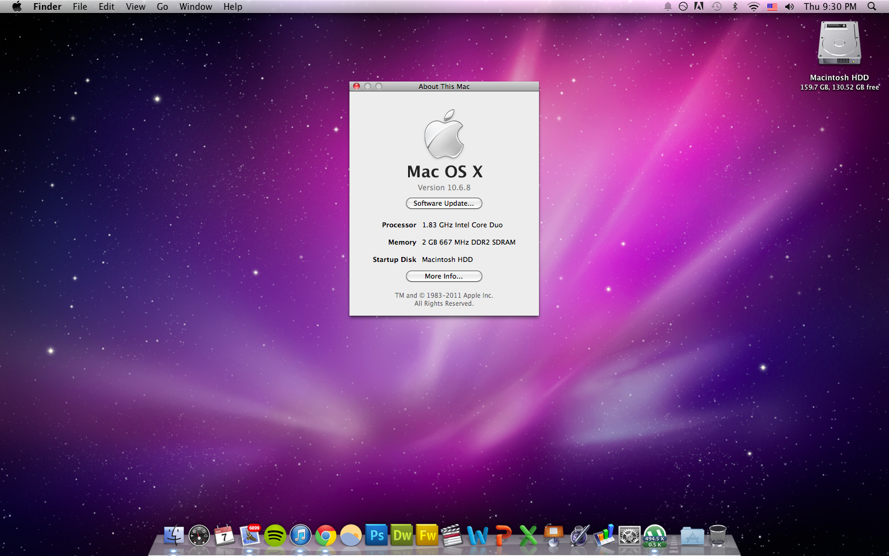Image resolution: width=889 pixels, height=556 pixels.
Task: Open the iCal calendar Dock icon
Action: (224, 535)
